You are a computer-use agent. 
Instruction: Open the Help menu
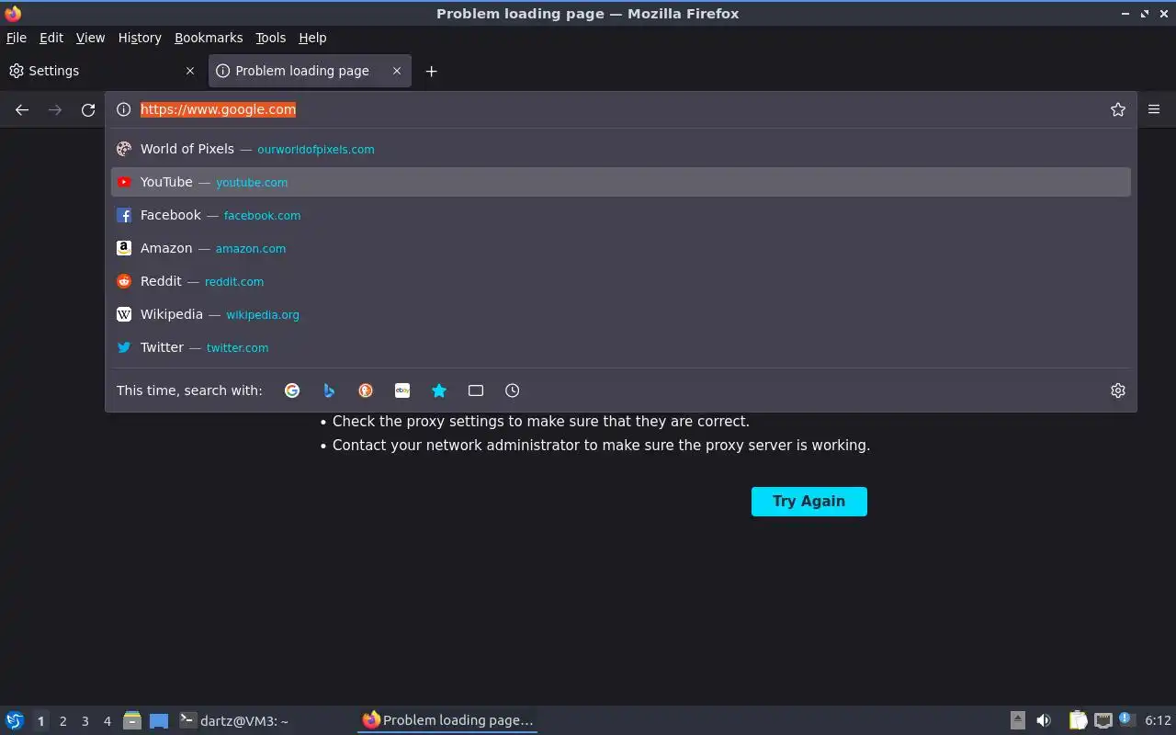(312, 38)
